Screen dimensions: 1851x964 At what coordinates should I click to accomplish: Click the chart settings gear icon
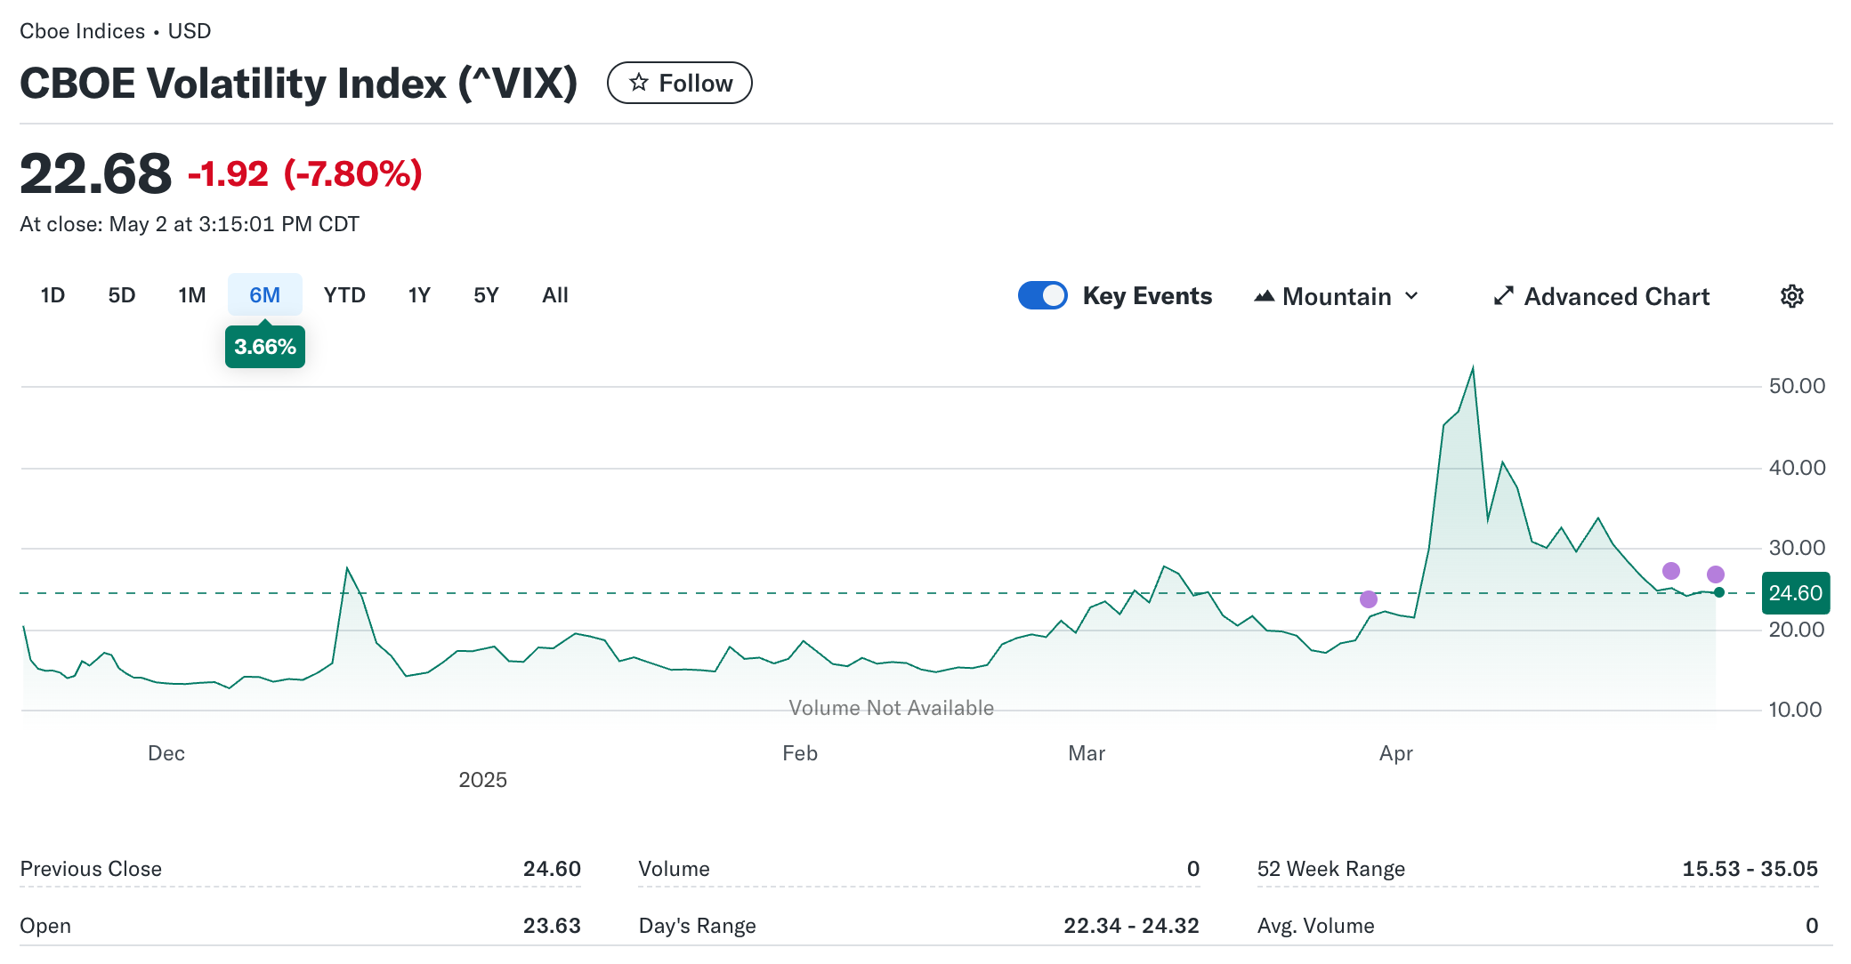pyautogui.click(x=1791, y=296)
